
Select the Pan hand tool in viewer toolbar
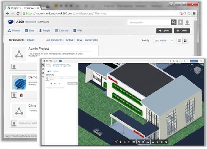click(120, 142)
